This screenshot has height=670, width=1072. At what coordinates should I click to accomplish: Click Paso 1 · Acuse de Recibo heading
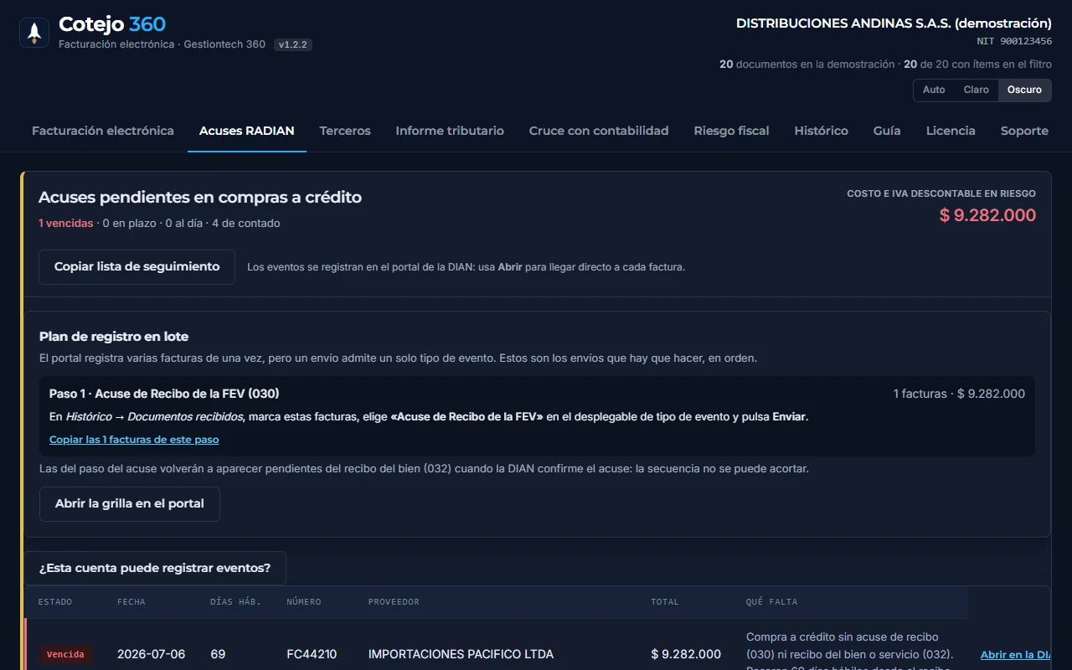click(164, 394)
